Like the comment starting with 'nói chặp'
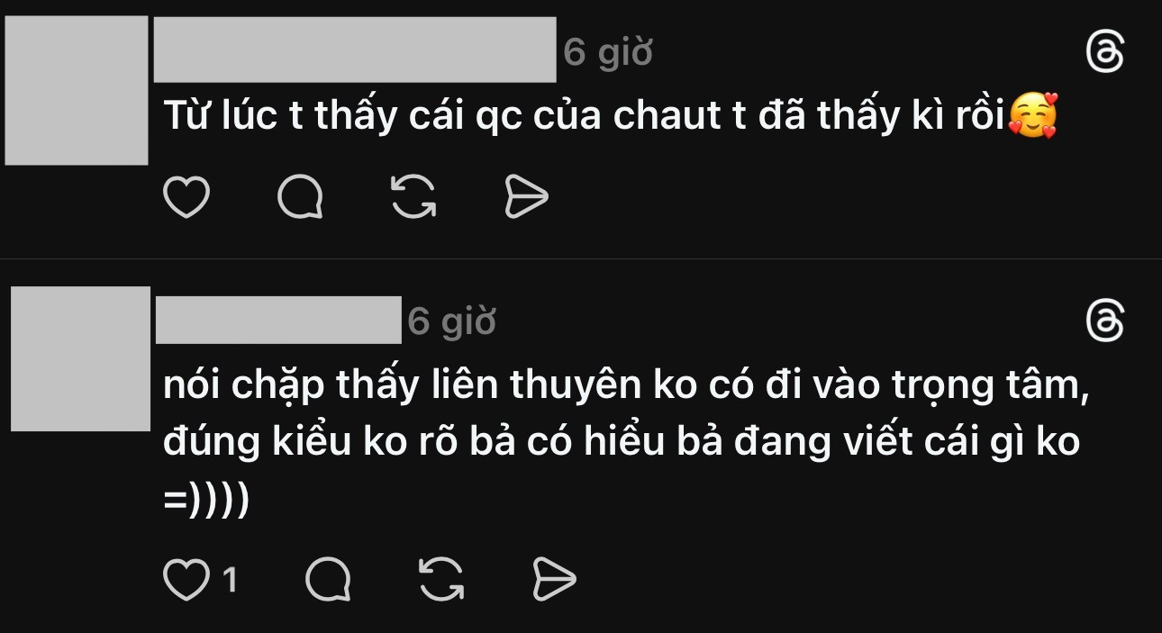Viewport: 1162px width, 633px height. [186, 580]
